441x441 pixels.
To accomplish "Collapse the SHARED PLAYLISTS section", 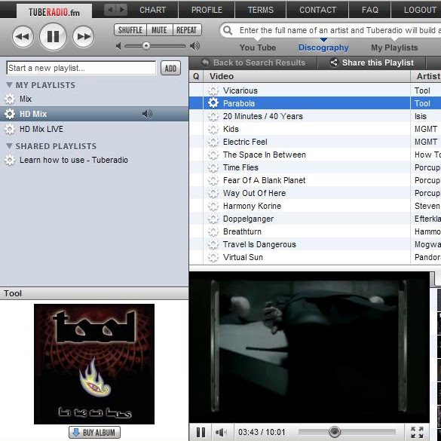I will 9,146.
